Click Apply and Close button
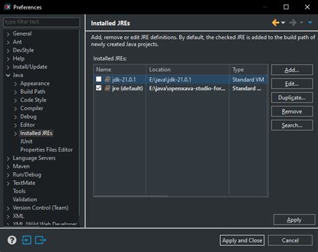 point(242,241)
